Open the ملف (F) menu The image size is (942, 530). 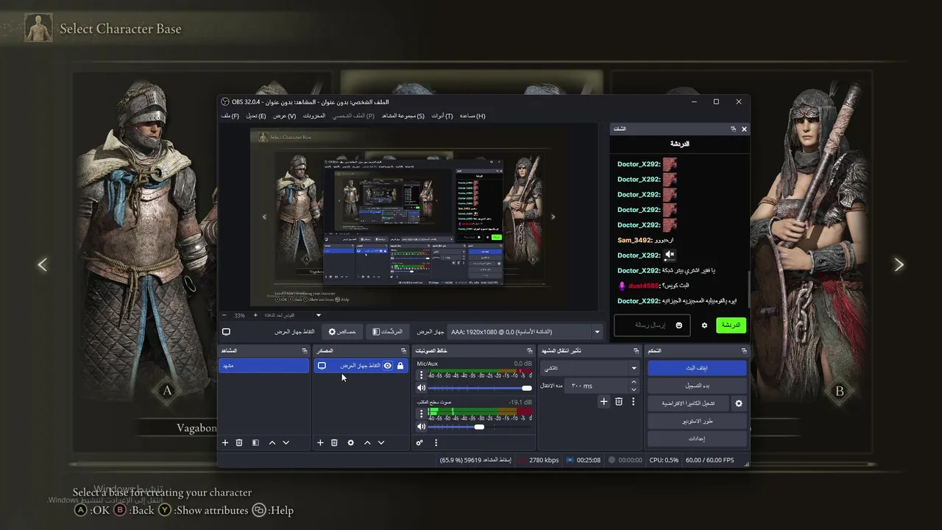(x=230, y=116)
